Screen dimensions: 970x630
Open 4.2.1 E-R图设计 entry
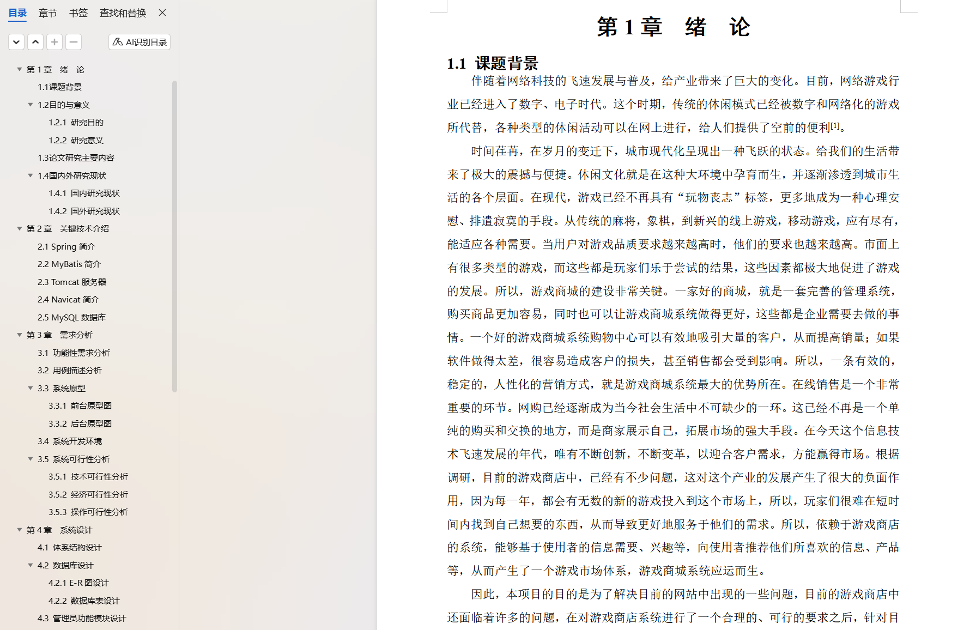[78, 583]
